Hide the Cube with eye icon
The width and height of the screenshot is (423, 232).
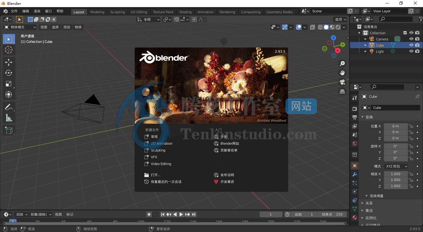point(411,45)
